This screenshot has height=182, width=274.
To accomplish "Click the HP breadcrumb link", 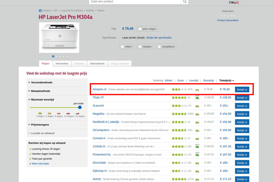I will click(x=55, y=11).
